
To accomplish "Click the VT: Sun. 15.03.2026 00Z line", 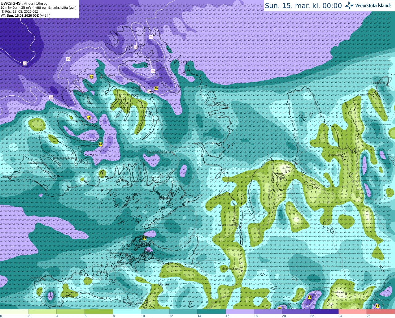I will coord(25,15).
